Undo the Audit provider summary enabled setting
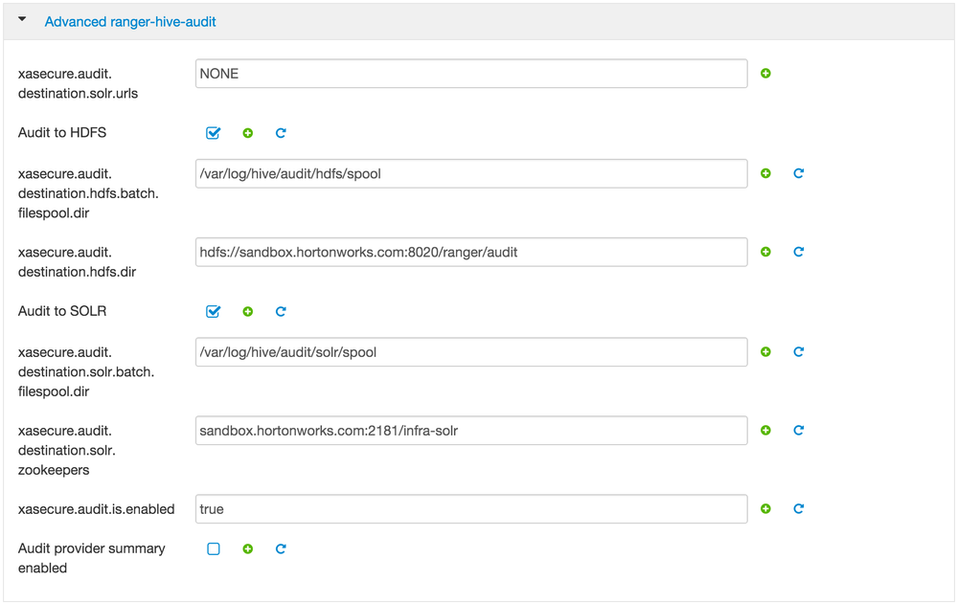This screenshot has height=603, width=957. pos(281,548)
